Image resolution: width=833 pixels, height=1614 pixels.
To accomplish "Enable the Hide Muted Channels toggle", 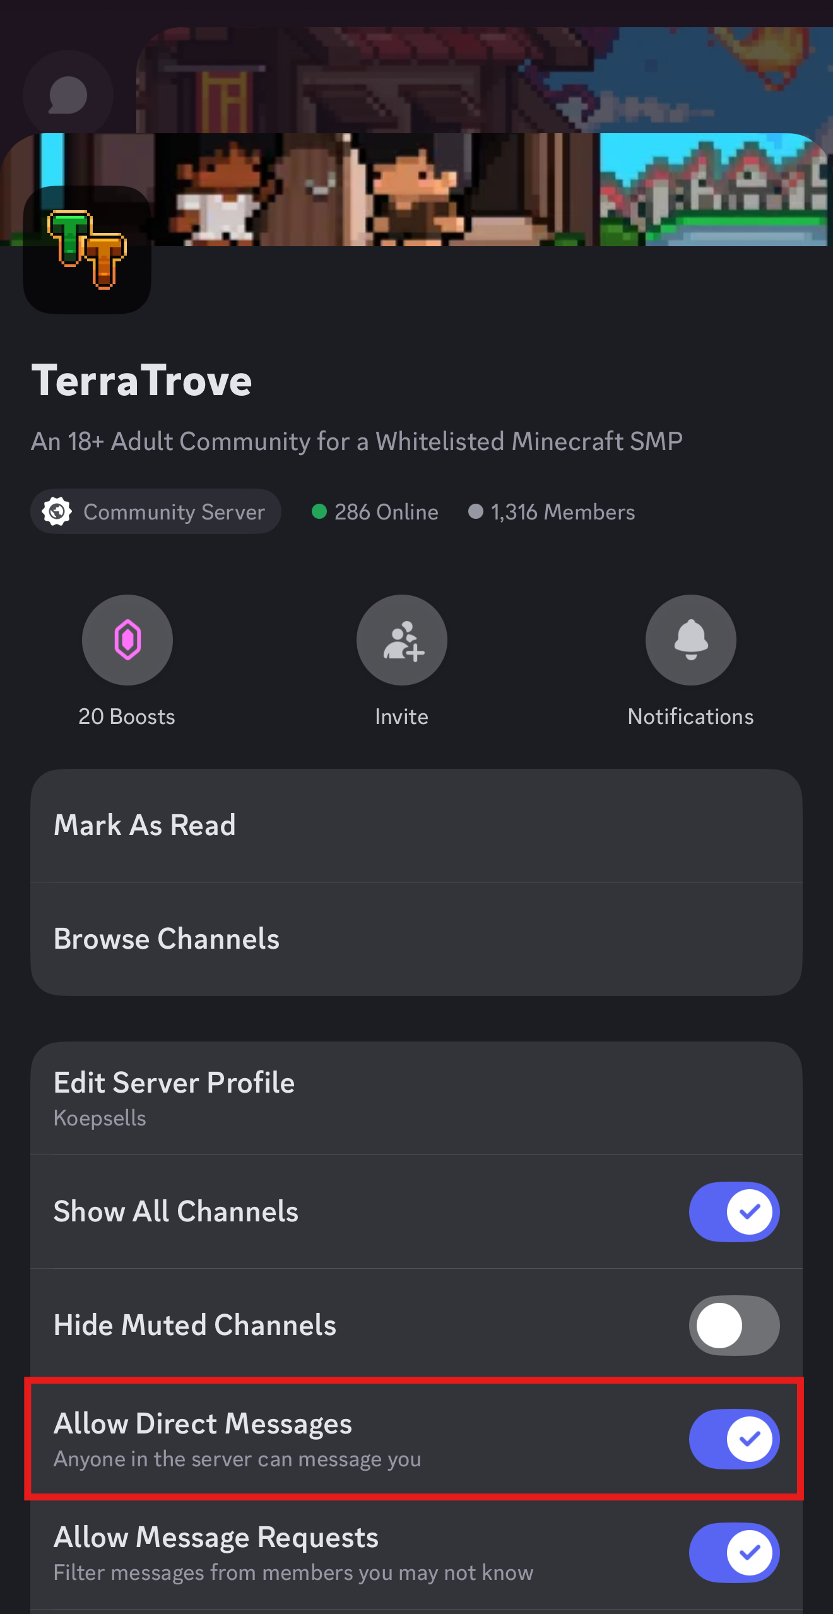I will [x=734, y=1325].
